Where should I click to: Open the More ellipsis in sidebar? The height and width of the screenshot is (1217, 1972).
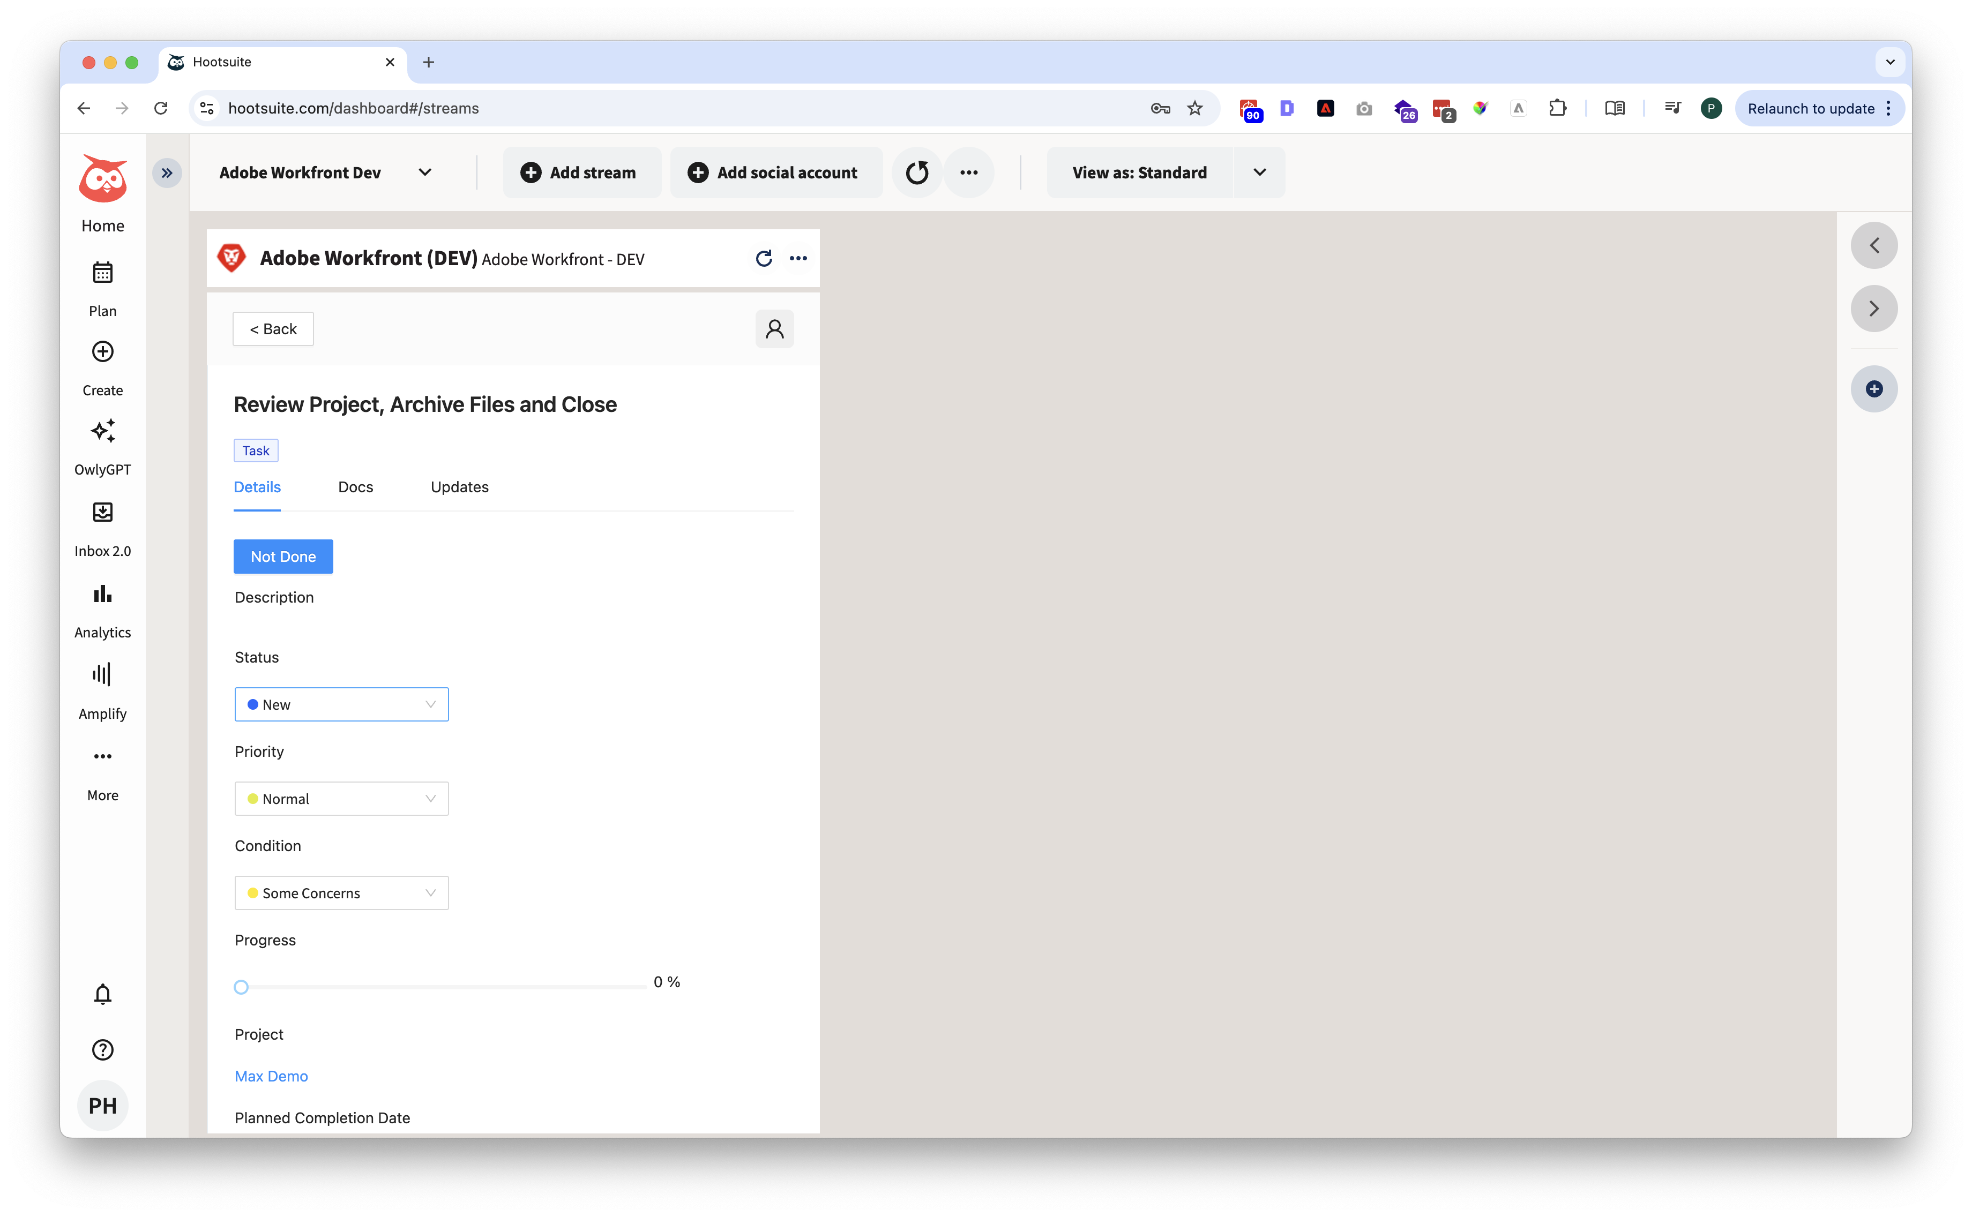pos(102,756)
